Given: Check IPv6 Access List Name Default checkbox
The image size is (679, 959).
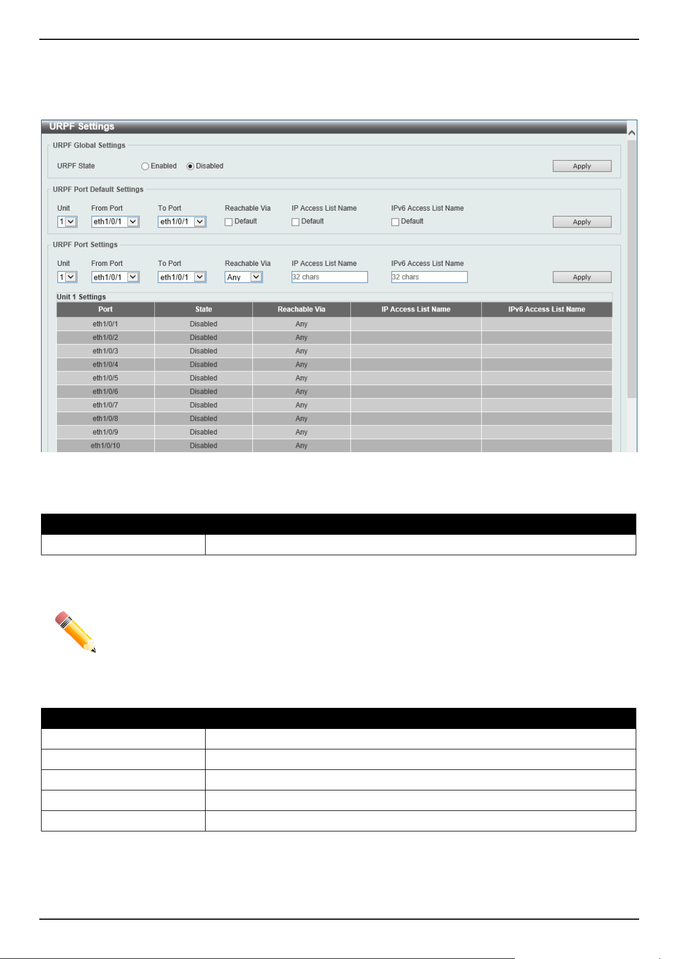Looking at the screenshot, I should (x=395, y=222).
